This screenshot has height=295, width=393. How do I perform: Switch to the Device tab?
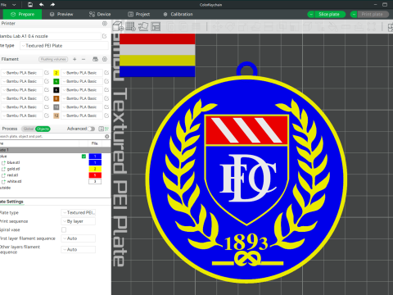100,14
